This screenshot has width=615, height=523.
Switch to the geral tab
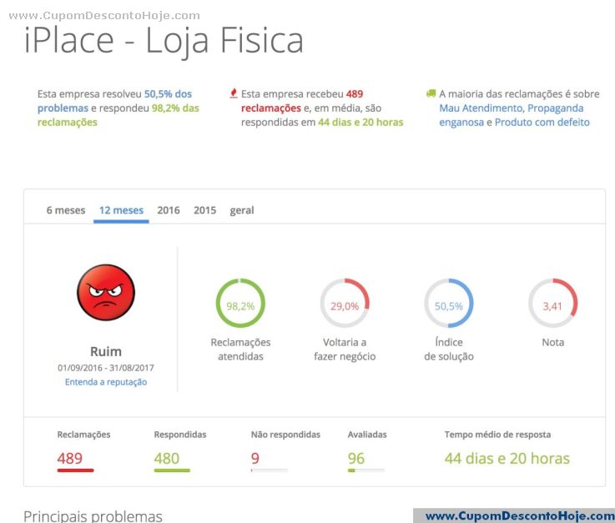point(242,210)
